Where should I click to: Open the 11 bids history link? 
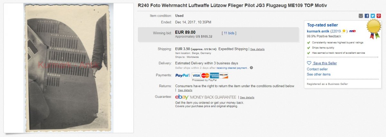(230, 33)
